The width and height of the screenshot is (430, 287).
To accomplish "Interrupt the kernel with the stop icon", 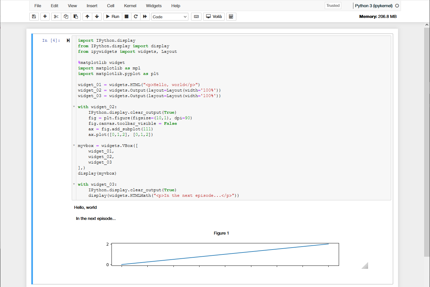I will click(x=126, y=16).
